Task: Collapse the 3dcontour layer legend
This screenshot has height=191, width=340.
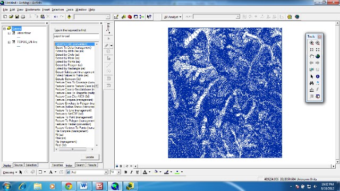Action: [9, 33]
